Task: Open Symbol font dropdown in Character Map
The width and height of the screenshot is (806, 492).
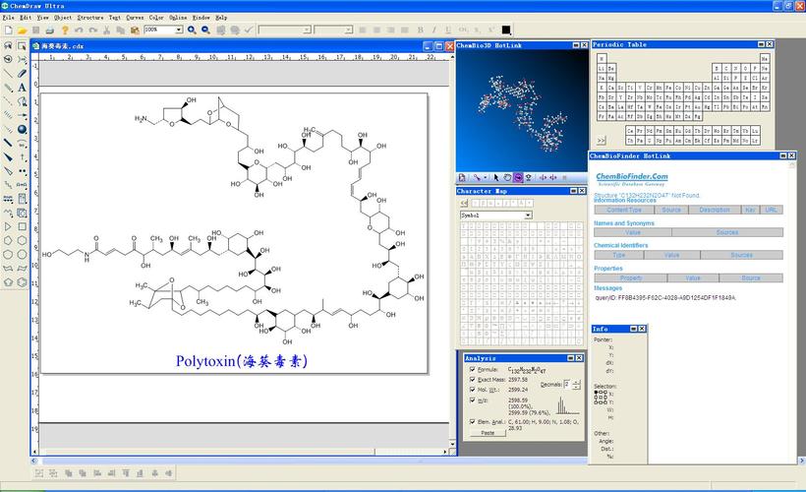Action: point(528,215)
